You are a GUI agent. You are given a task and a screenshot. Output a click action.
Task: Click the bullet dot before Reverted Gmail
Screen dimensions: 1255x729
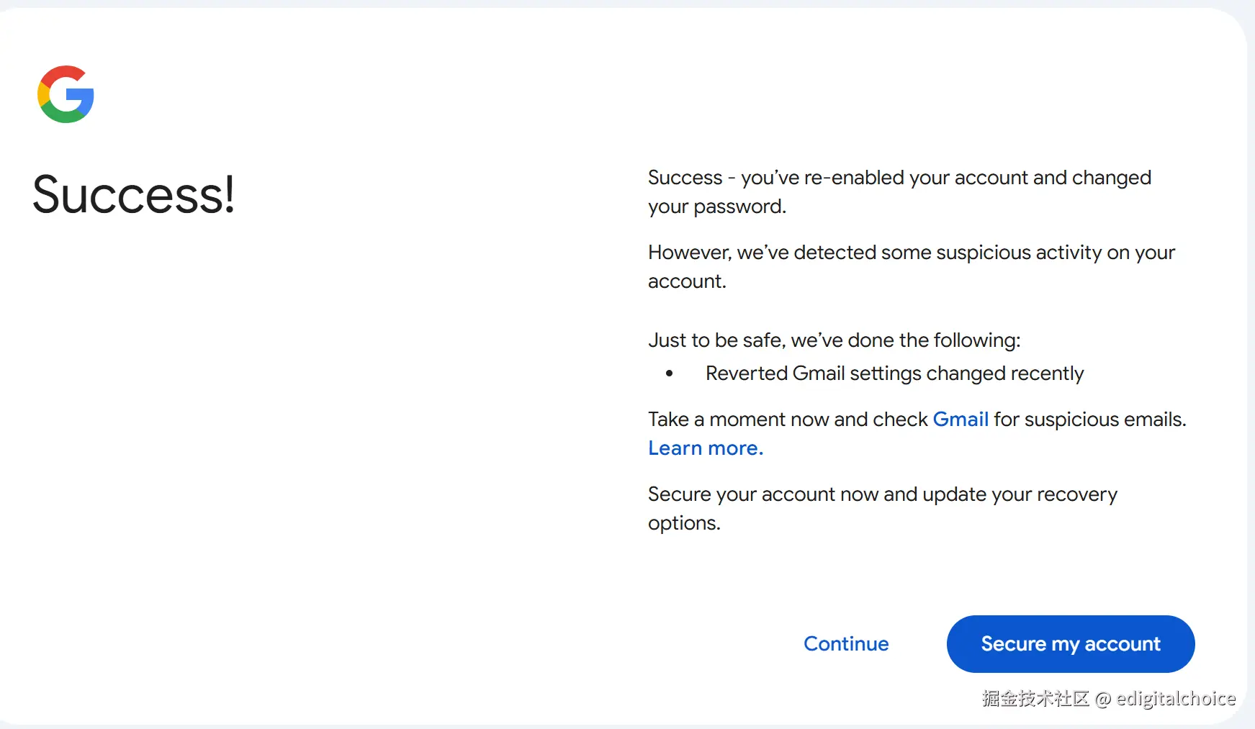pyautogui.click(x=670, y=373)
